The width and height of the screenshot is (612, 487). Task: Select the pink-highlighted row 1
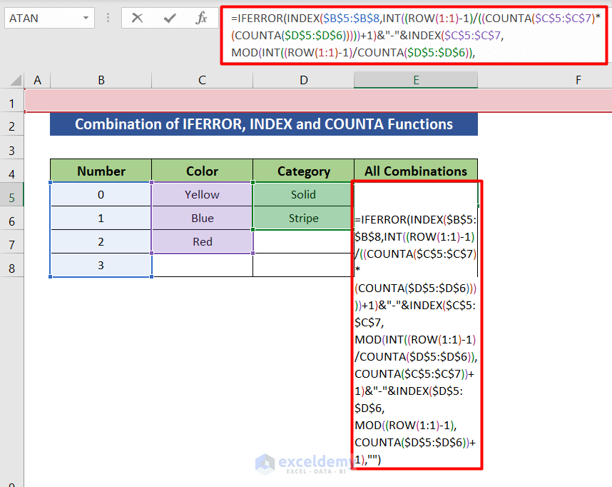pos(214,102)
